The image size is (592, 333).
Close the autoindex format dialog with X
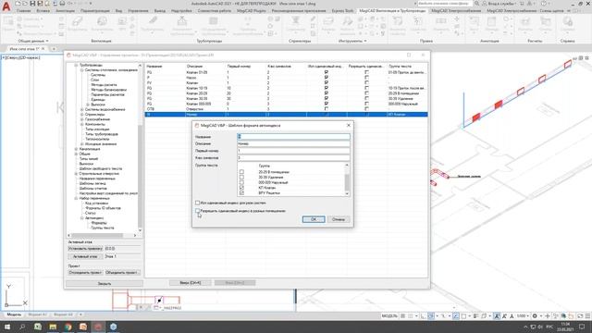click(x=349, y=125)
